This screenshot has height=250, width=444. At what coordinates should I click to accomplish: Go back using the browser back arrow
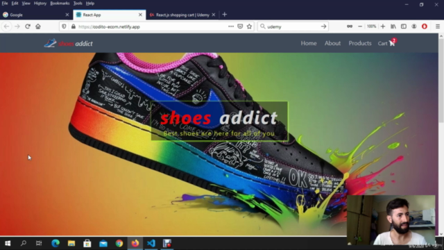pyautogui.click(x=6, y=26)
